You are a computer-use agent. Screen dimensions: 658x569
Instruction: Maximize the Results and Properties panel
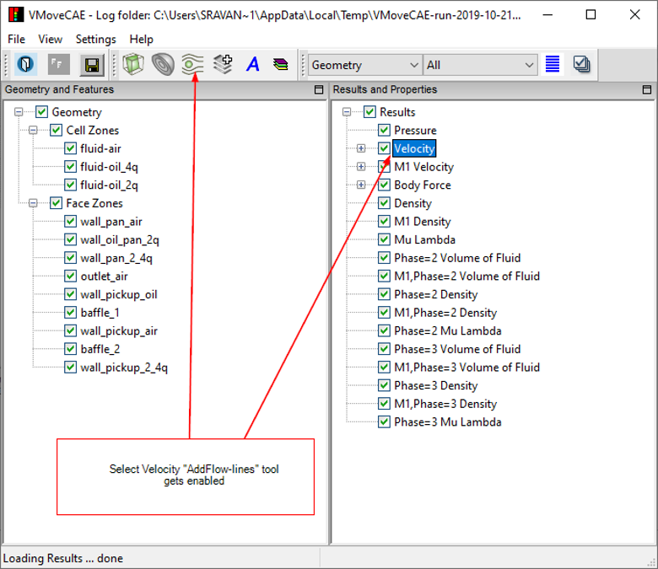647,89
